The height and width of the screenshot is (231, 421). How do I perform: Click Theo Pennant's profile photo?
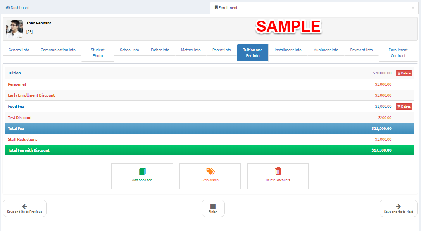tap(15, 29)
